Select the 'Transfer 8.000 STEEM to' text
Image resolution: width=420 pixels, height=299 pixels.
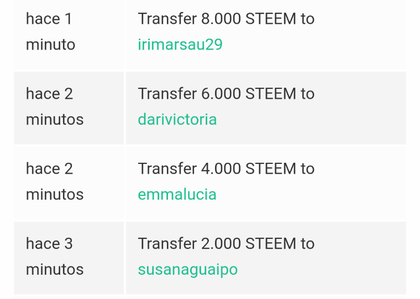coord(226,19)
